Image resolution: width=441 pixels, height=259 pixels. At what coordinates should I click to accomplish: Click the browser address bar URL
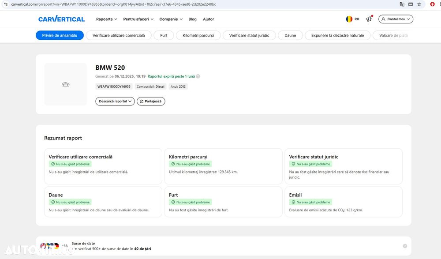(x=114, y=4)
